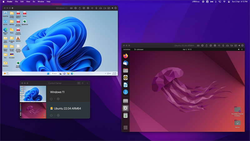
Task: Open Files manager in the Ubuntu dock
Action: (126, 70)
